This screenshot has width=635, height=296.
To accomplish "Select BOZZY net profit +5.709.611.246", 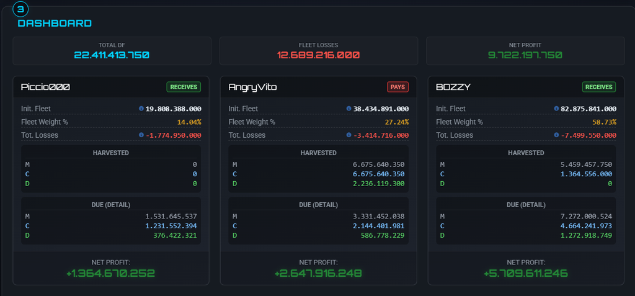I will [x=526, y=273].
